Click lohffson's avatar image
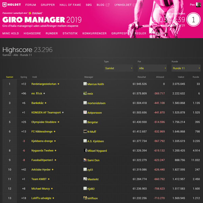203x203 pixels. pyautogui.click(x=85, y=198)
